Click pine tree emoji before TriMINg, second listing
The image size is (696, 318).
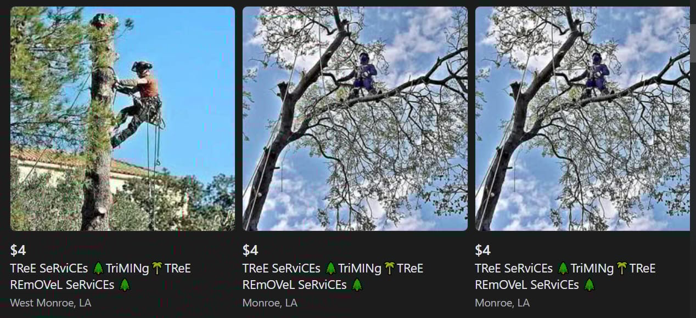(x=330, y=268)
